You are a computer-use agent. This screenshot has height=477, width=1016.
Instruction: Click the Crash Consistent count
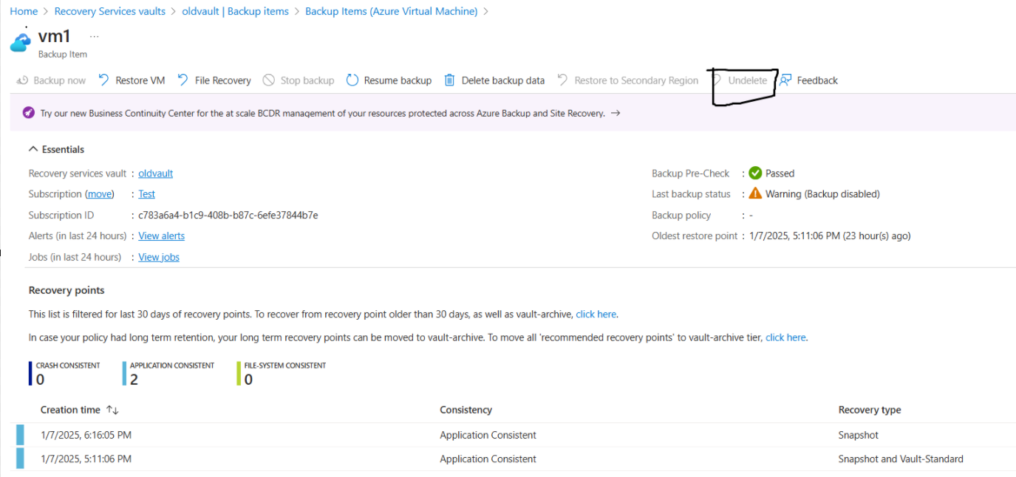point(40,380)
